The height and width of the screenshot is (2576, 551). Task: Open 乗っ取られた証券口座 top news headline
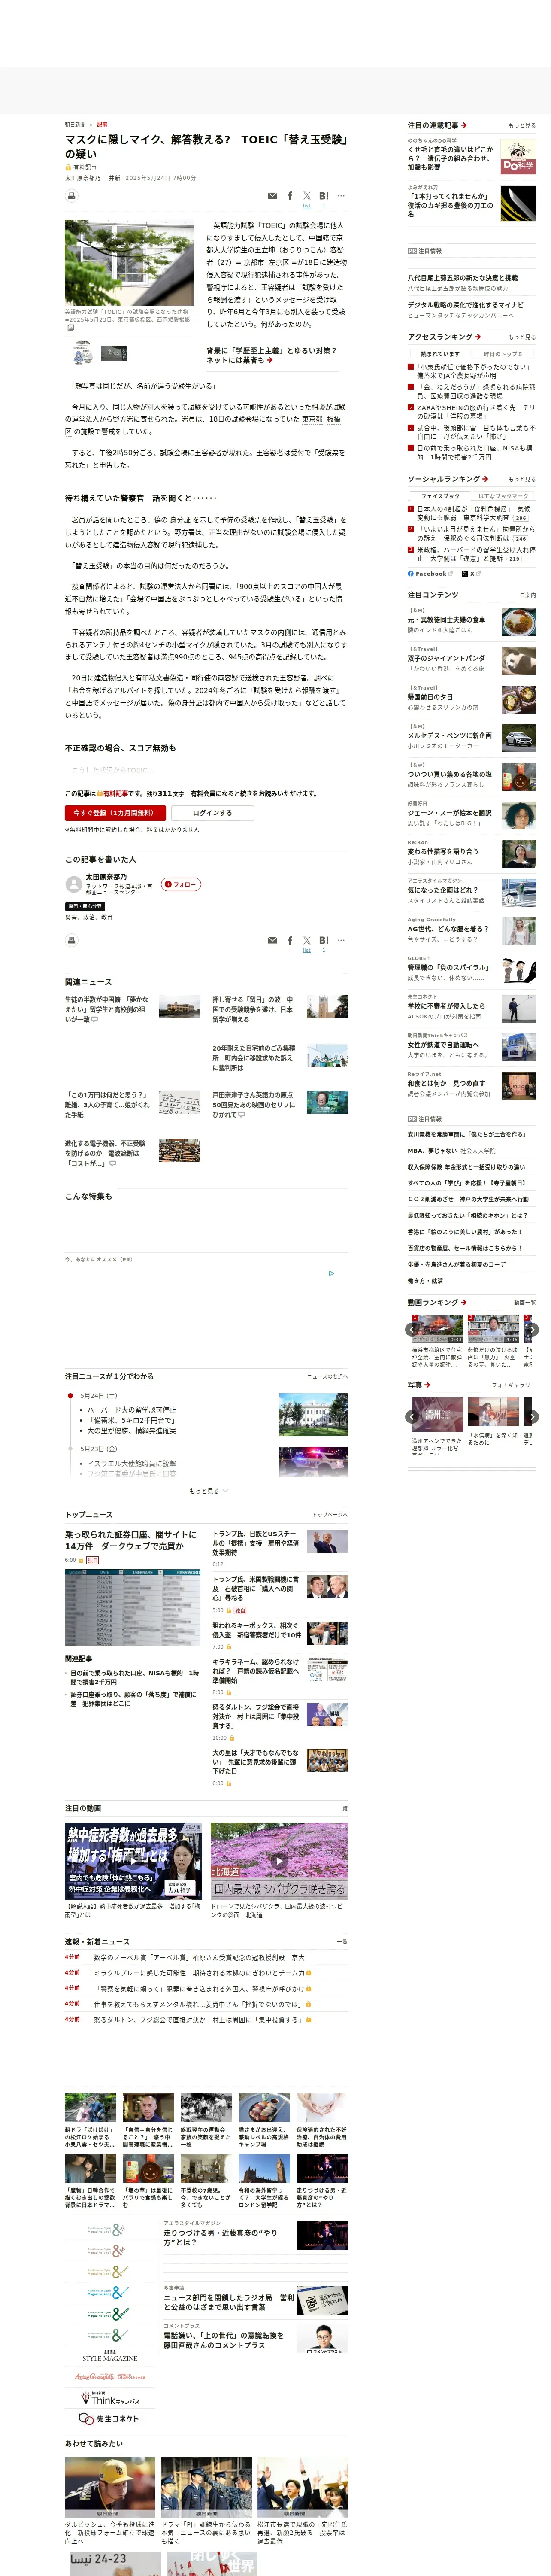point(131,1540)
